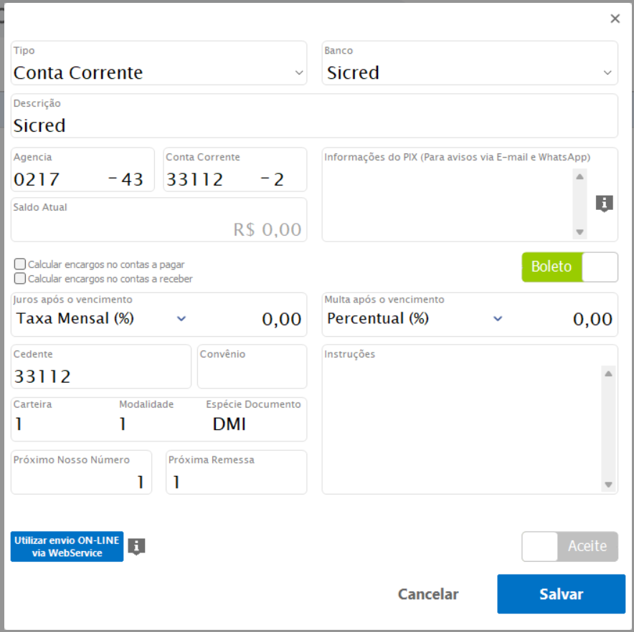Click the info icon next to WebService button
Viewport: 634px width, 632px height.
click(x=136, y=547)
